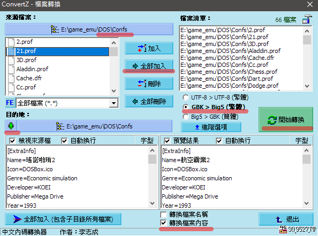318x236 pixels.
Task: Open the source path E:\game_emu\DOS\Confs selector
Action: (89, 29)
